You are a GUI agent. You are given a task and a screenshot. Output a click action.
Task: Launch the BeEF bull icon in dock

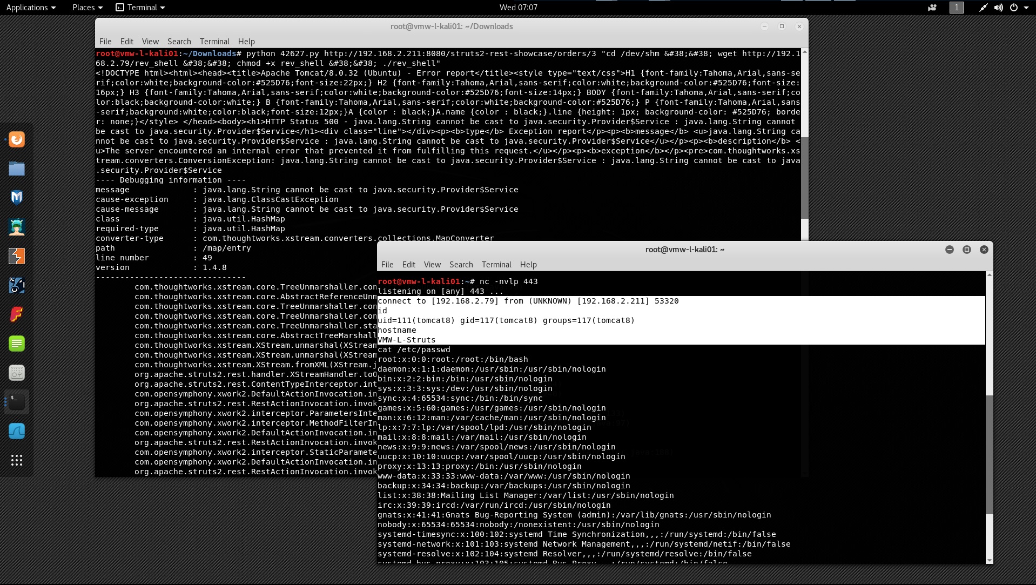17,285
